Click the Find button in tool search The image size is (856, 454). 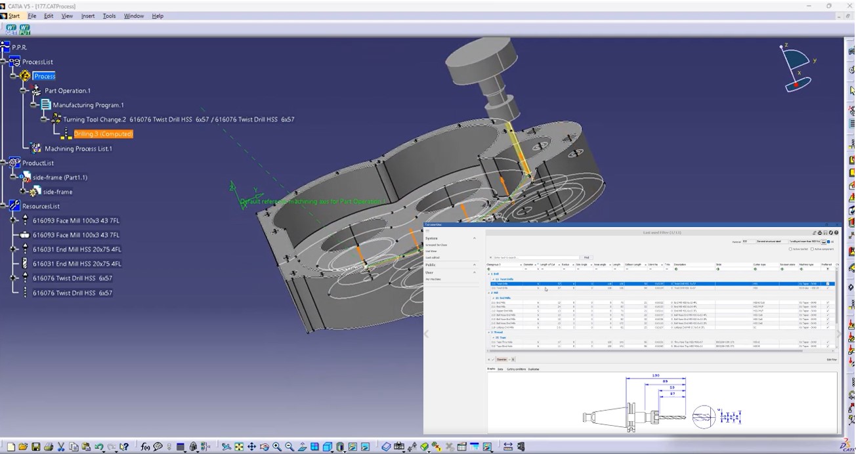(x=587, y=258)
